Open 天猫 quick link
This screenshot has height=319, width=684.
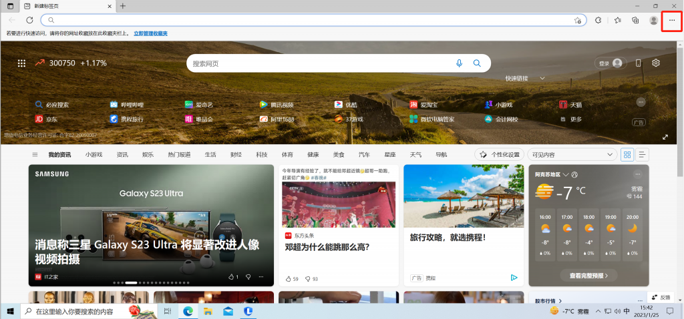[570, 105]
